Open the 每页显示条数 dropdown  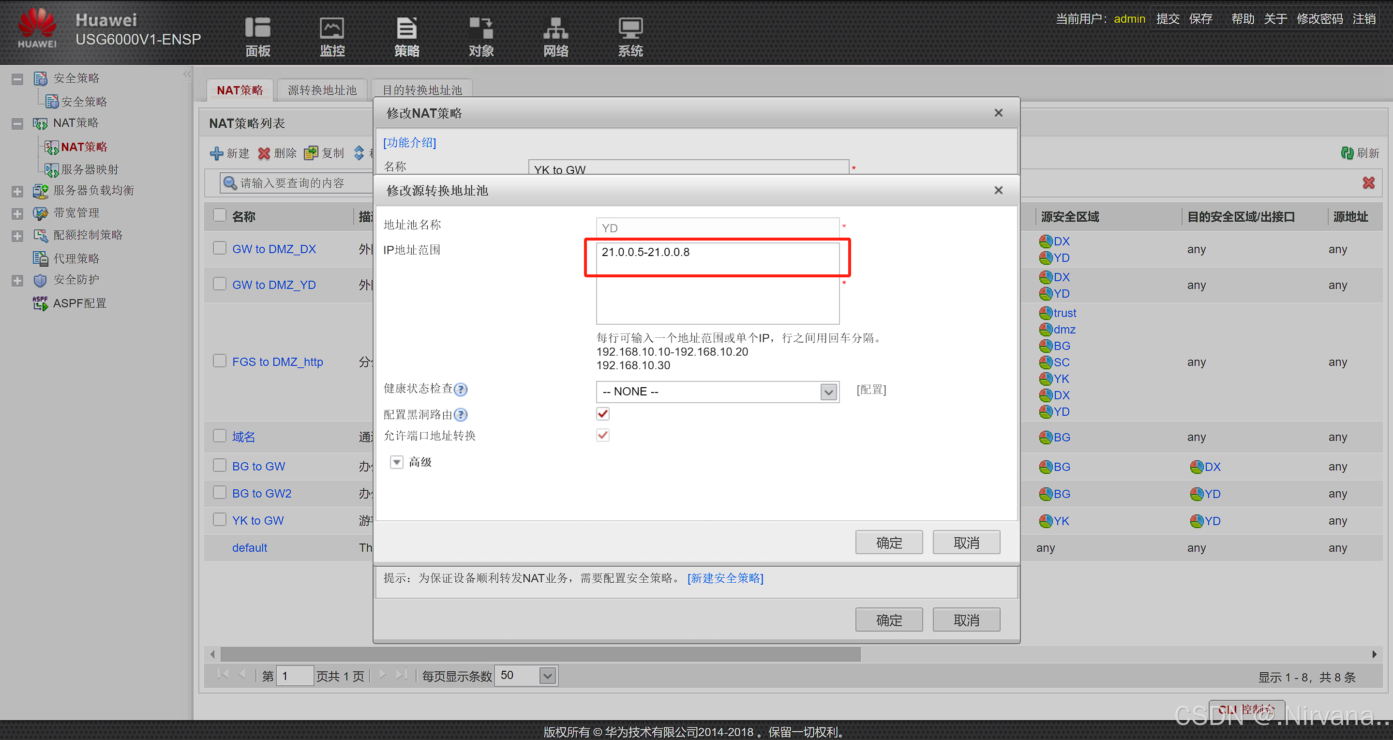pos(548,676)
